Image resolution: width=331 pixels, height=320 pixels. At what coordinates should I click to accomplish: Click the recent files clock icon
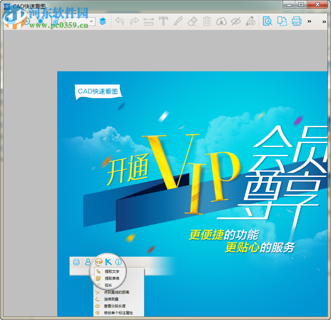[x=27, y=21]
